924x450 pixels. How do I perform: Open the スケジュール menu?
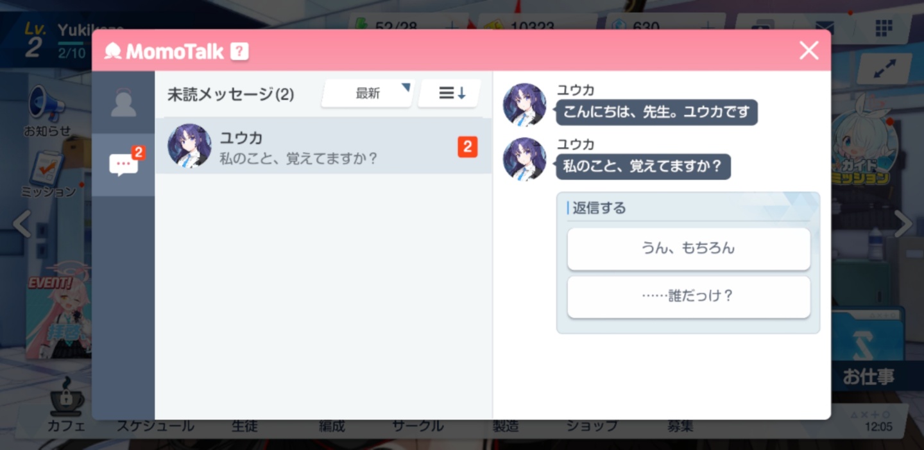coord(155,426)
